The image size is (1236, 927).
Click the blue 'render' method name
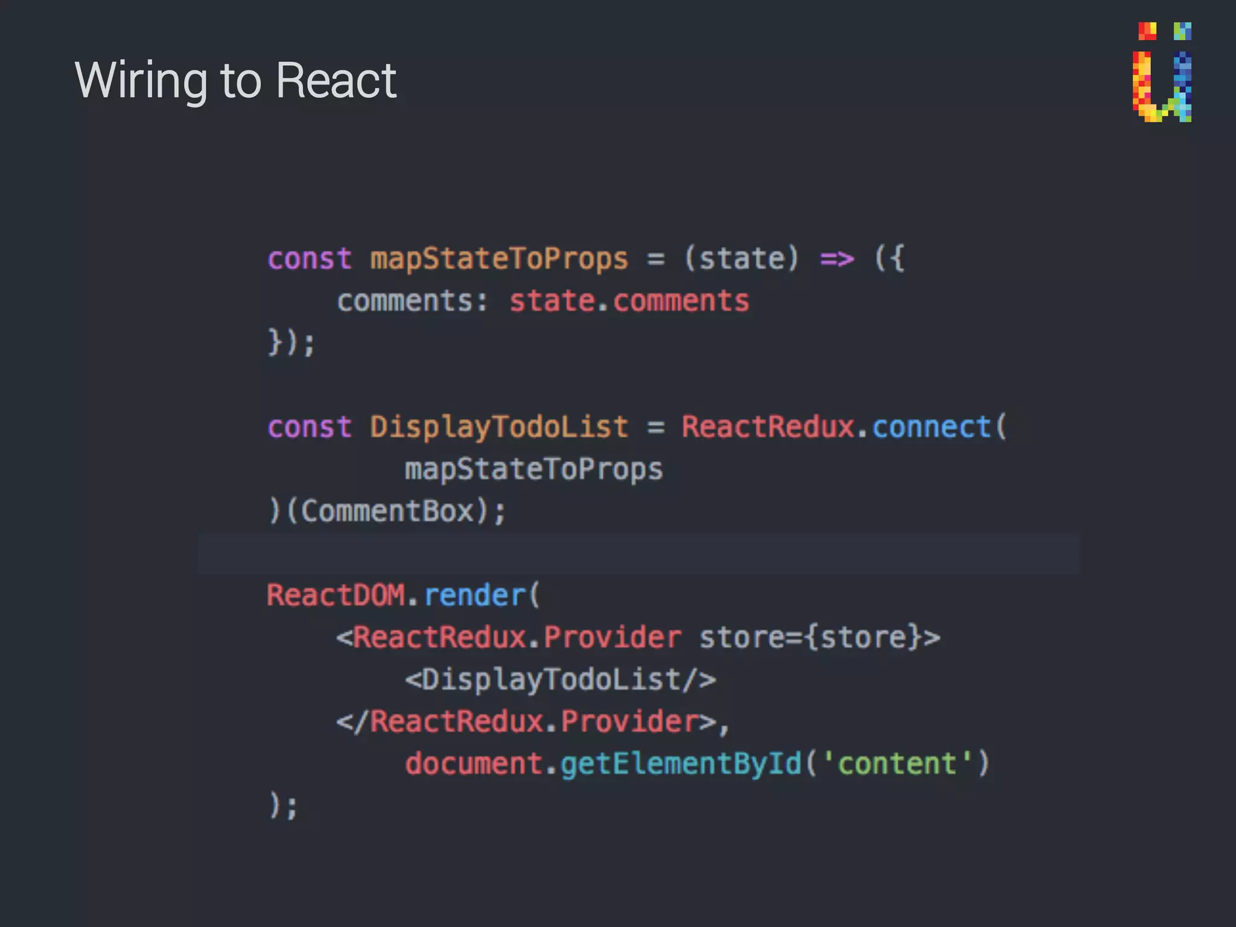(x=476, y=595)
